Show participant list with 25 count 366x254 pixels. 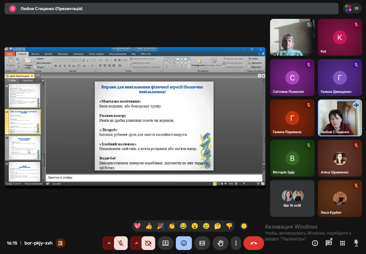tap(352, 8)
